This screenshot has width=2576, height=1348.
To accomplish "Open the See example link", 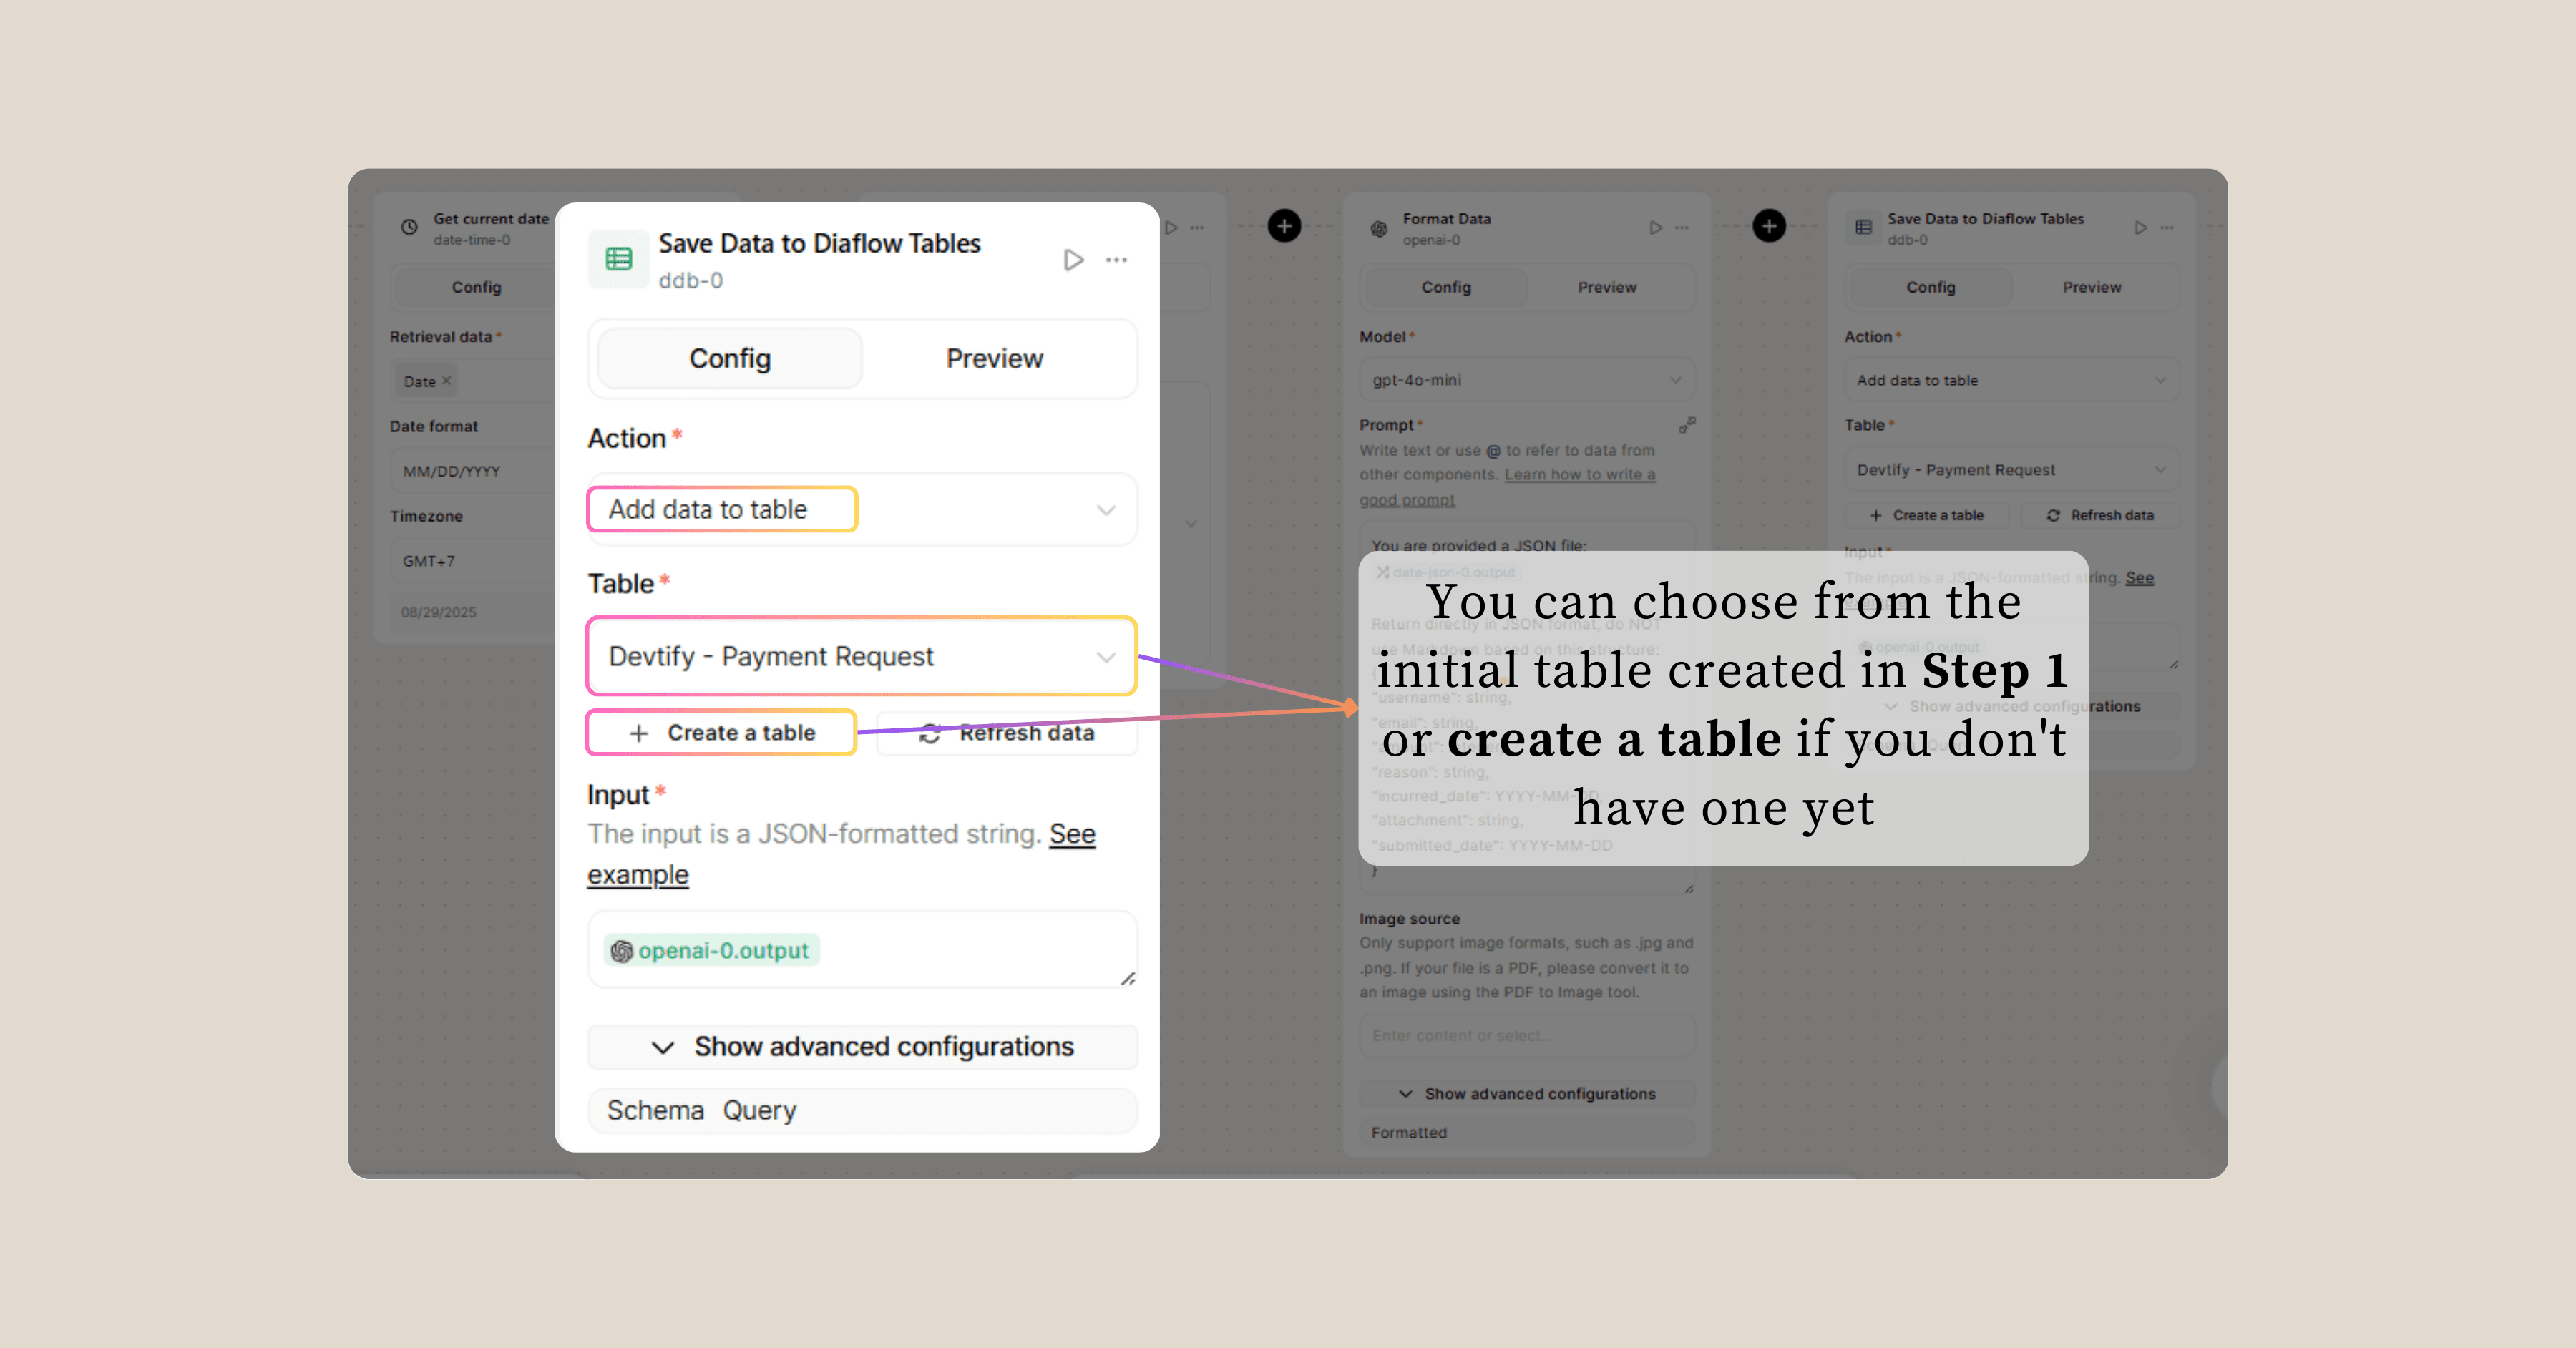I will (x=1072, y=834).
